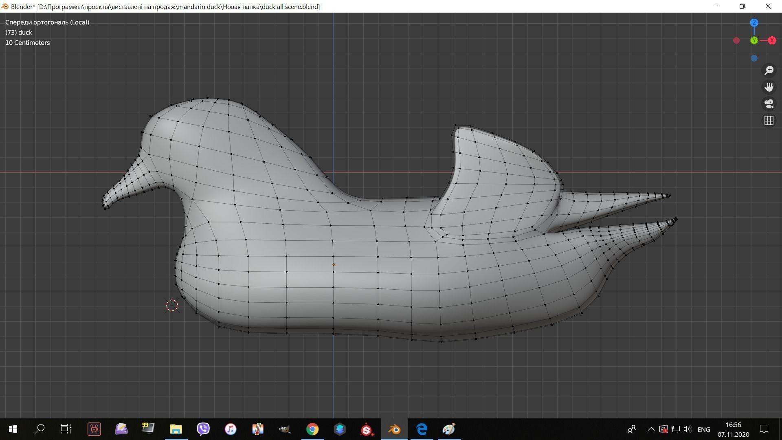The image size is (782, 440).
Task: Open the thermometer app on the taskbar
Action: (258, 429)
